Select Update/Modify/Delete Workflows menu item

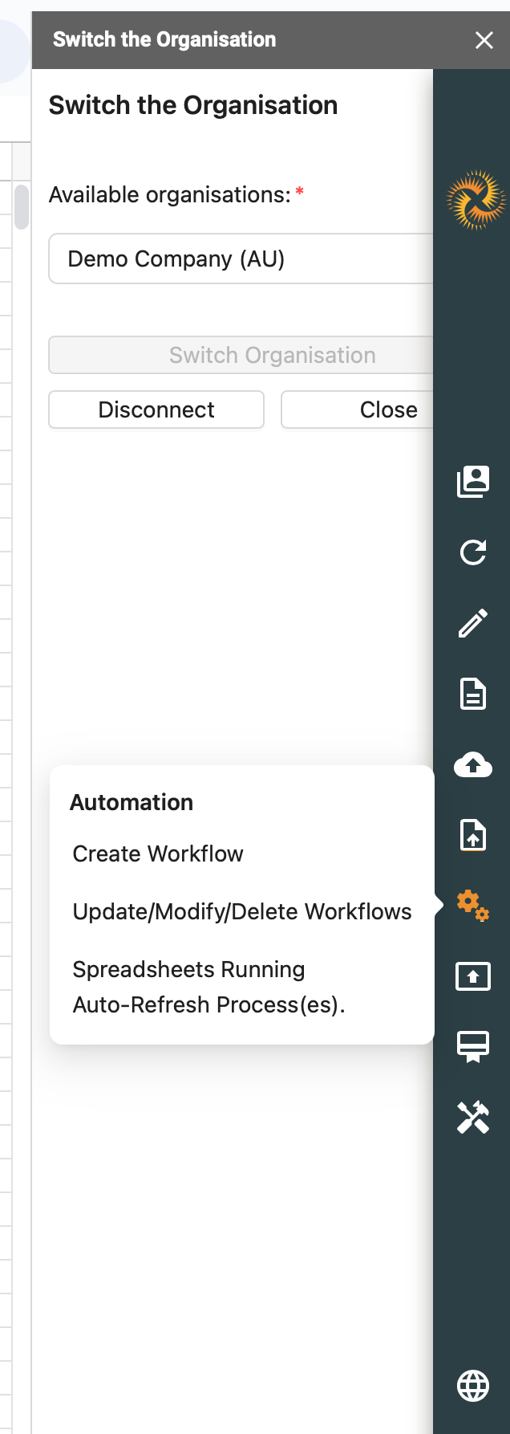click(242, 911)
